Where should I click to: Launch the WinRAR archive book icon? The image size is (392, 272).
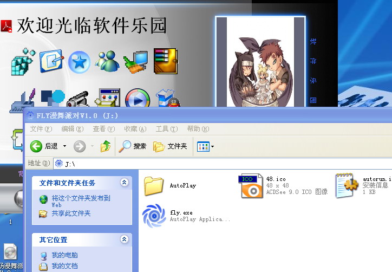(166, 61)
